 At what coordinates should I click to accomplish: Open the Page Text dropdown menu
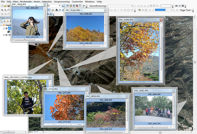[186, 10]
